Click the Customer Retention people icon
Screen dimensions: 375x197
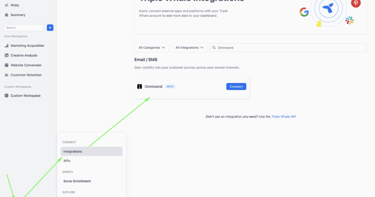(x=6, y=75)
